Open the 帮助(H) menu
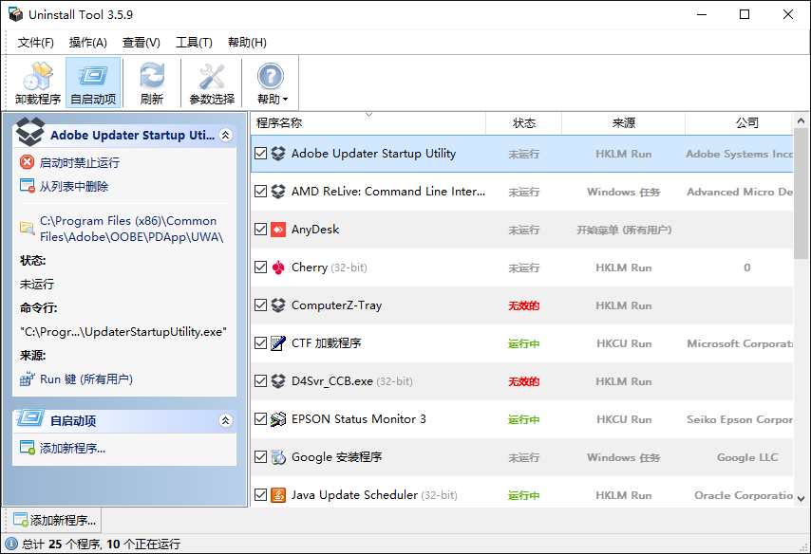The image size is (811, 554). point(247,43)
